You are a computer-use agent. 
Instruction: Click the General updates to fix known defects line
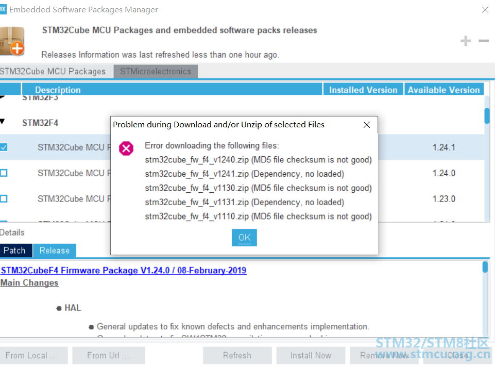coord(233,326)
